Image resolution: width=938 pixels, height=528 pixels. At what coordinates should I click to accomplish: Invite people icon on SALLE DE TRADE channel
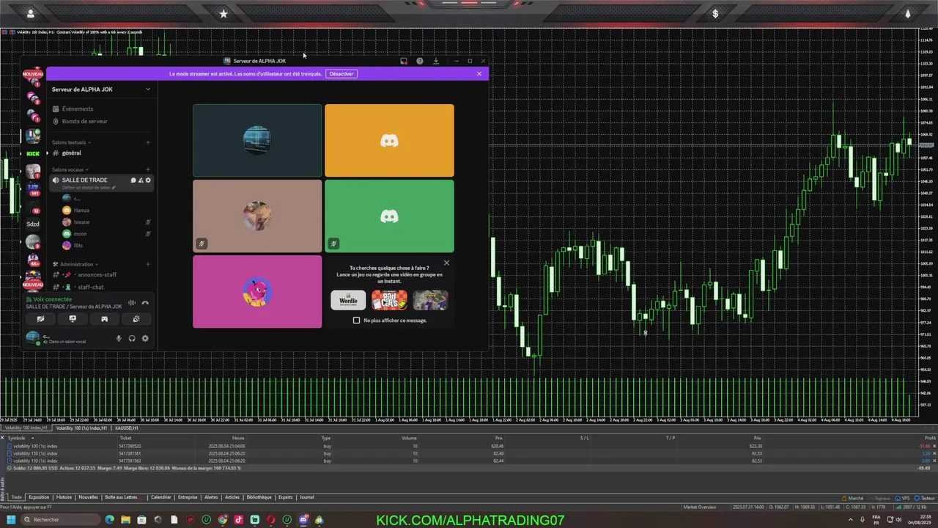click(141, 180)
